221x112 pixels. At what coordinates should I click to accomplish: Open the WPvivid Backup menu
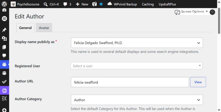pos(125,4)
